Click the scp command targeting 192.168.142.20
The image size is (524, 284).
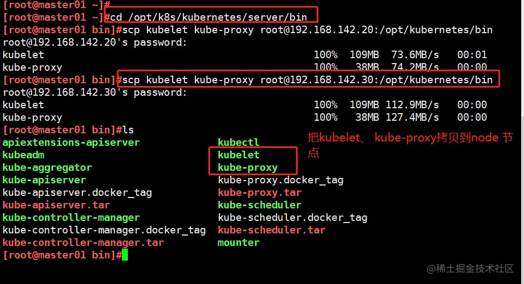[307, 30]
